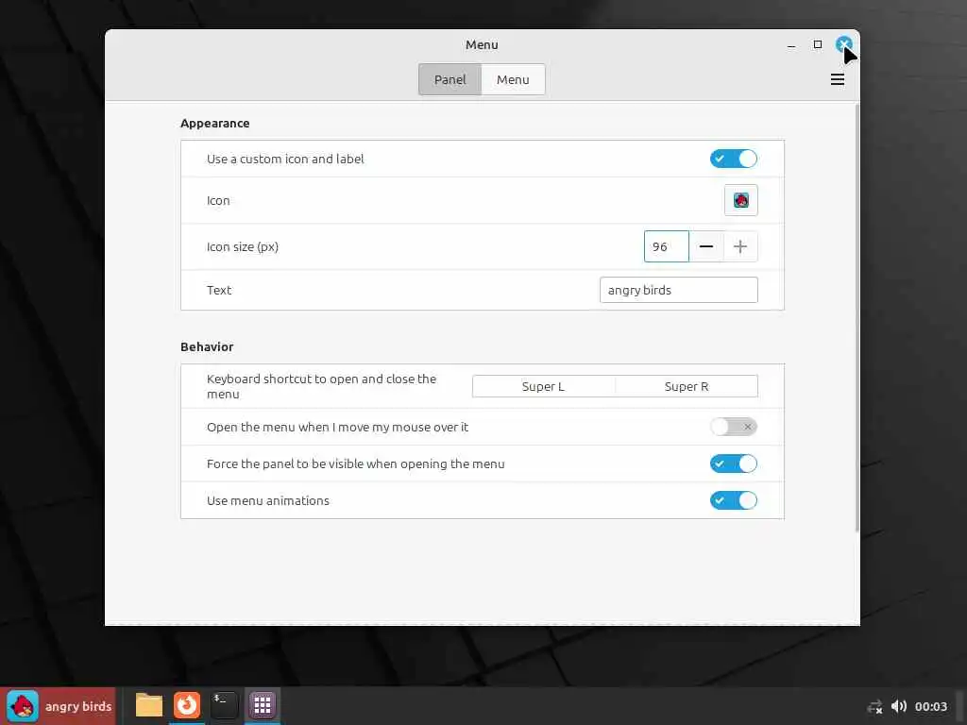Image resolution: width=967 pixels, height=725 pixels.
Task: Toggle 'Use a custom icon and label'
Action: tap(733, 159)
